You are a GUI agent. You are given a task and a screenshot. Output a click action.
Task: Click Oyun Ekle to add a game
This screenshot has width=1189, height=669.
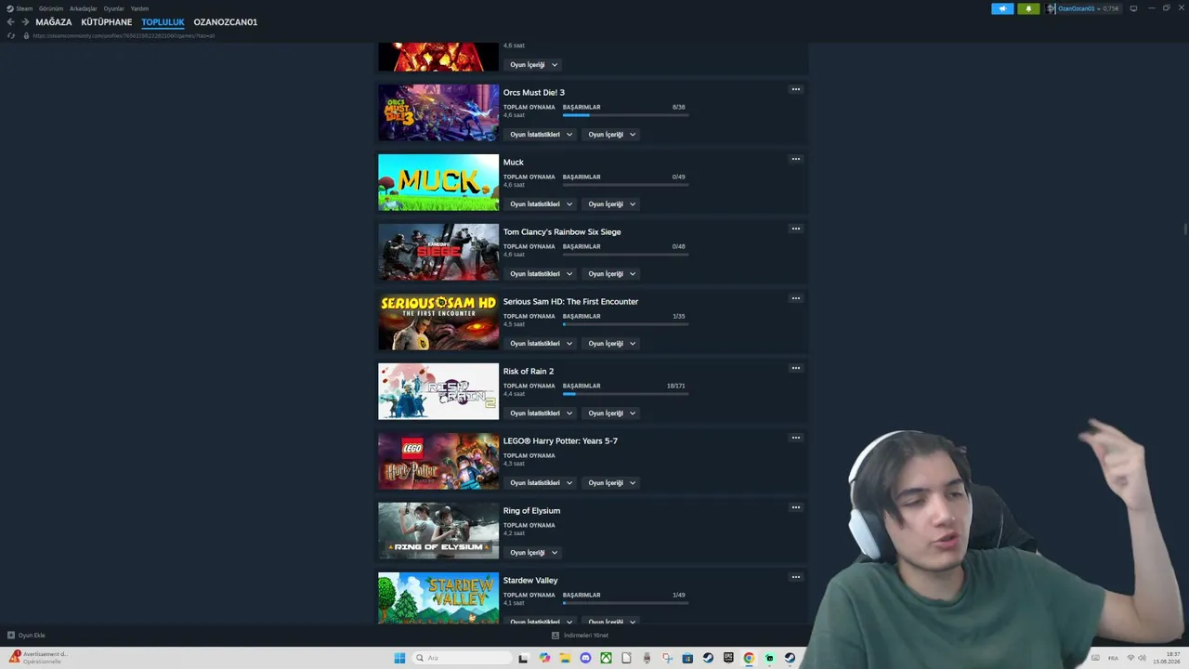point(26,636)
